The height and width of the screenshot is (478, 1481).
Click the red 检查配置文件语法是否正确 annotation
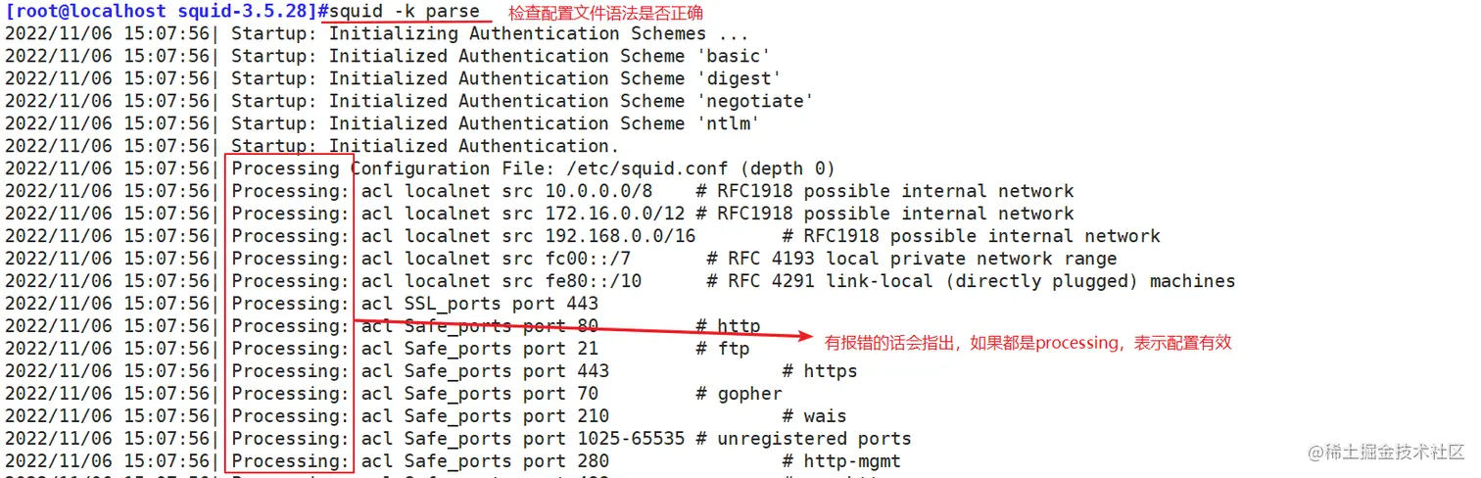[593, 13]
